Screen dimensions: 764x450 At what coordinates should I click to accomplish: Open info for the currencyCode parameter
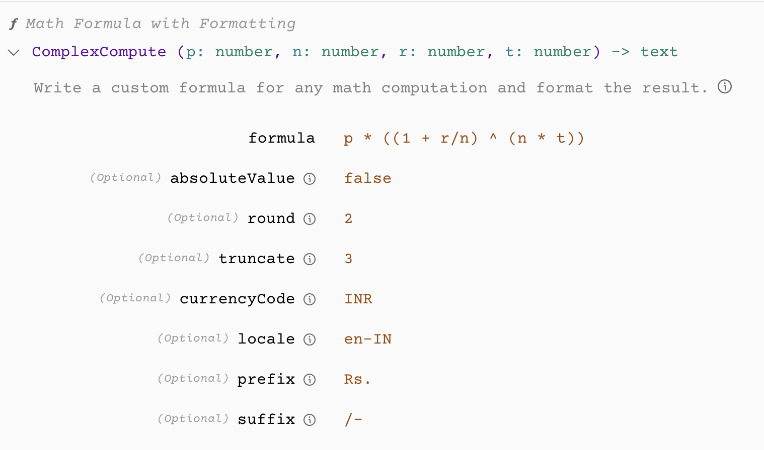pos(310,299)
